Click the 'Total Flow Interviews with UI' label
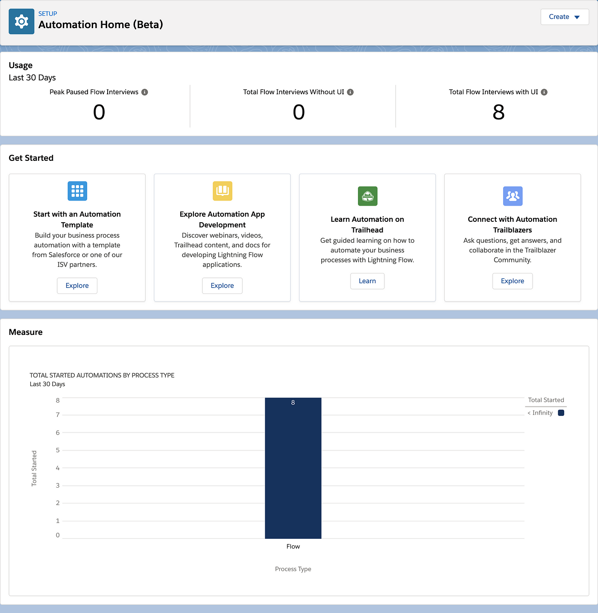Viewport: 598px width, 613px height. pyautogui.click(x=493, y=92)
